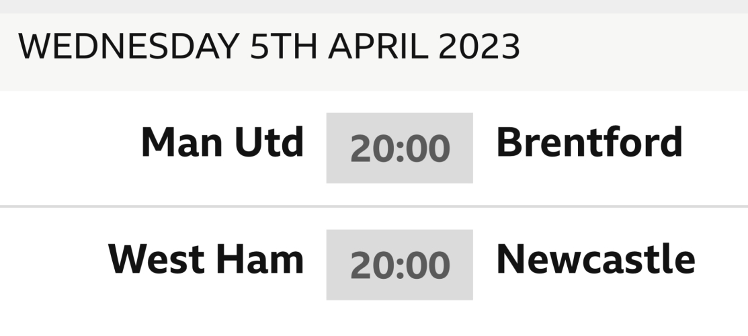The height and width of the screenshot is (336, 748).
Task: Select Brentford in the first fixture
Action: point(589,143)
